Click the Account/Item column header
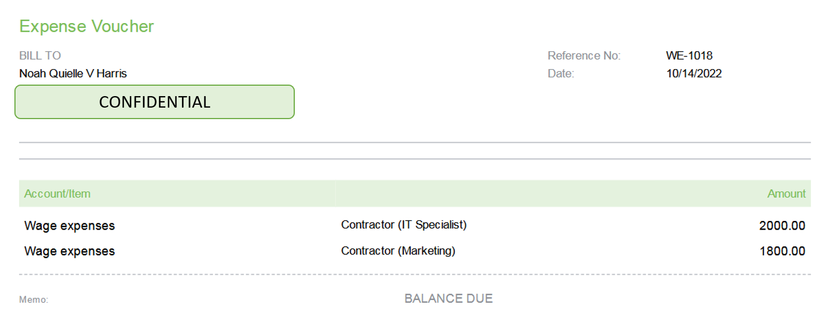This screenshot has height=324, width=824. point(57,194)
